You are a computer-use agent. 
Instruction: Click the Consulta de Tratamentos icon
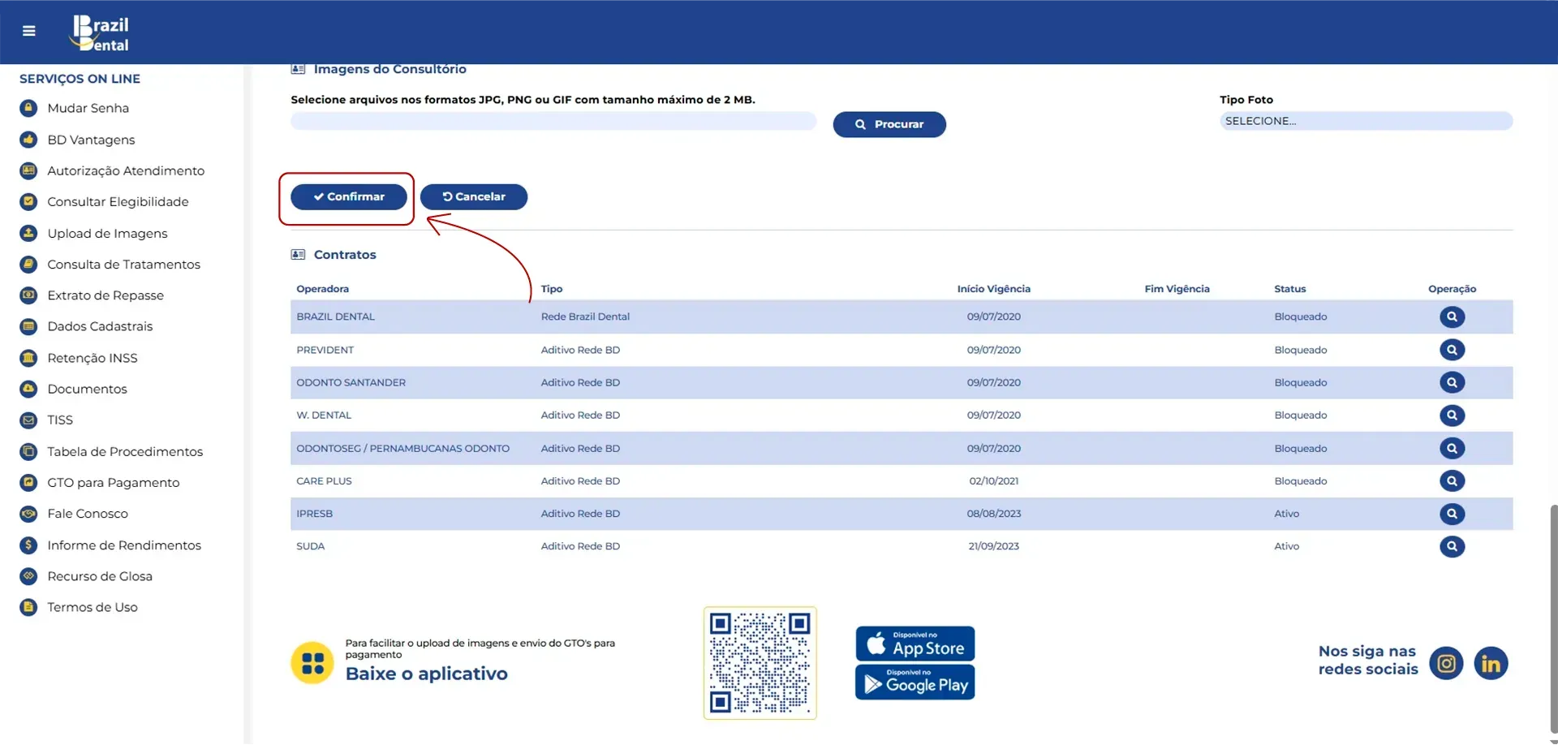coord(28,264)
